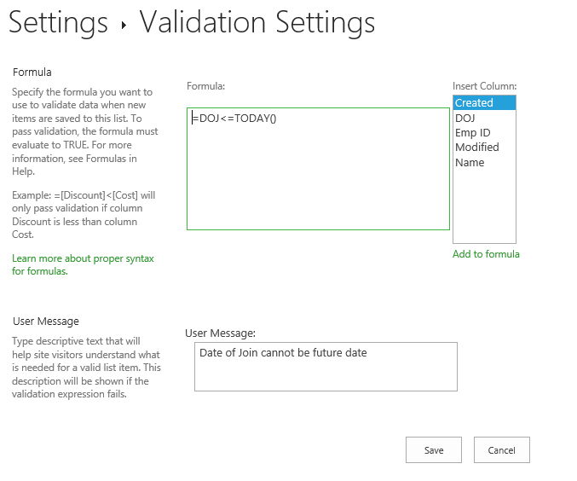
Task: Focus the User Message text box
Action: tap(326, 367)
